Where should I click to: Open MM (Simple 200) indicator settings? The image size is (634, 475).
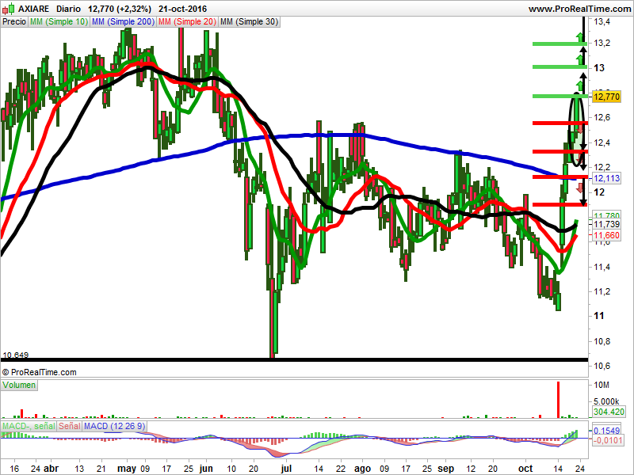pos(123,22)
